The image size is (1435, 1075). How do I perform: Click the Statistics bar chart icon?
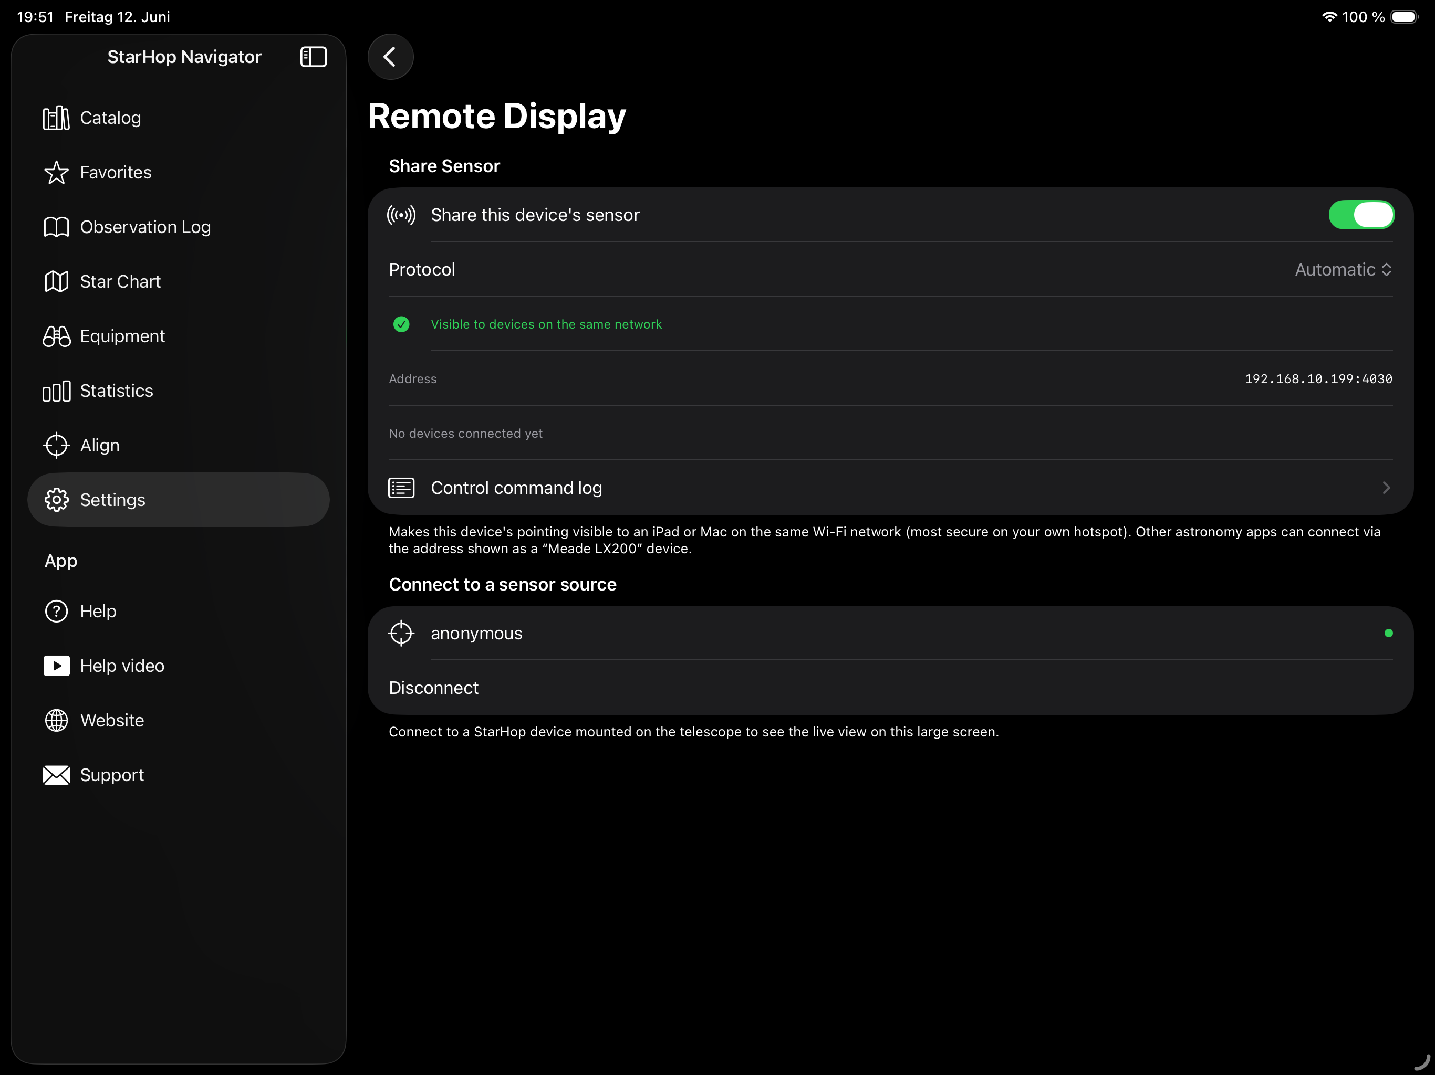[56, 391]
